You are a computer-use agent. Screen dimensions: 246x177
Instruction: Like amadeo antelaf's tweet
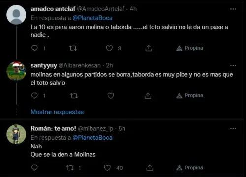(x=109, y=48)
